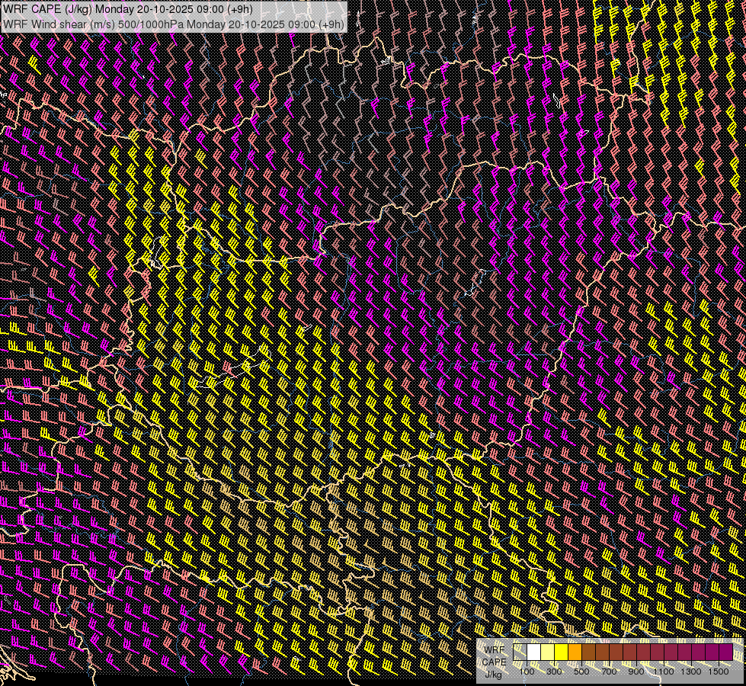Click the transparent first legend swatch

(x=520, y=652)
